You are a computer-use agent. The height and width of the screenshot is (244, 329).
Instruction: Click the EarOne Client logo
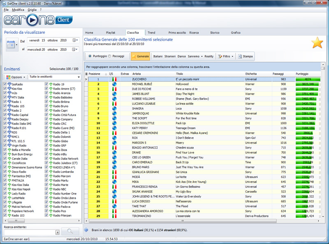[x=38, y=20]
